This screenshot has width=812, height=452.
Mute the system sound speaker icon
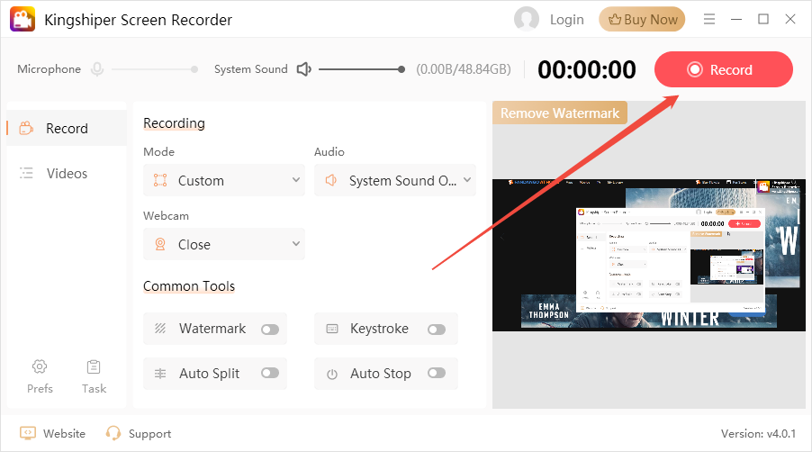pyautogui.click(x=304, y=68)
